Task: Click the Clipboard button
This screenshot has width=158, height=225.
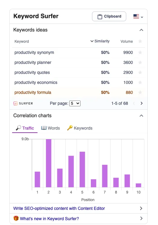Action: pos(109,16)
